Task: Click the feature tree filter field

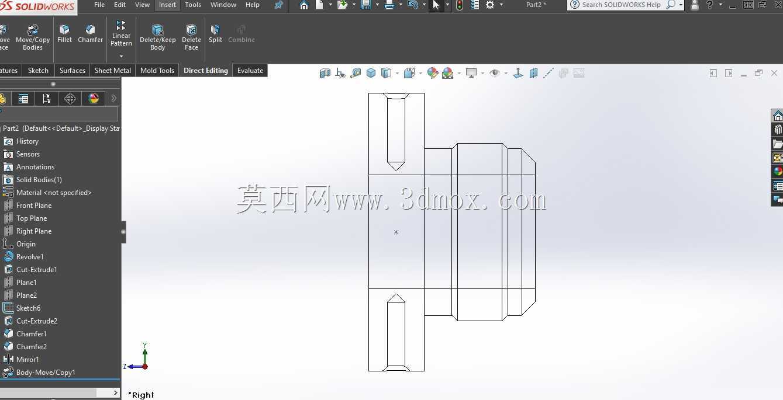Action: (x=60, y=114)
